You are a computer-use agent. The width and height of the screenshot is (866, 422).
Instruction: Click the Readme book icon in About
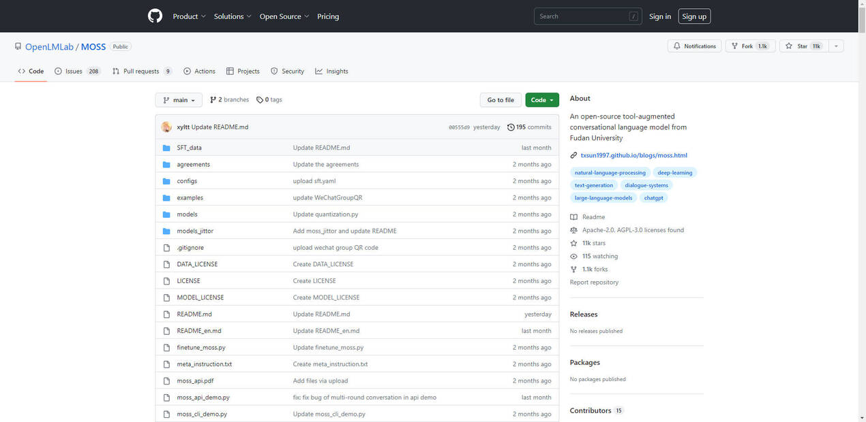click(x=573, y=217)
